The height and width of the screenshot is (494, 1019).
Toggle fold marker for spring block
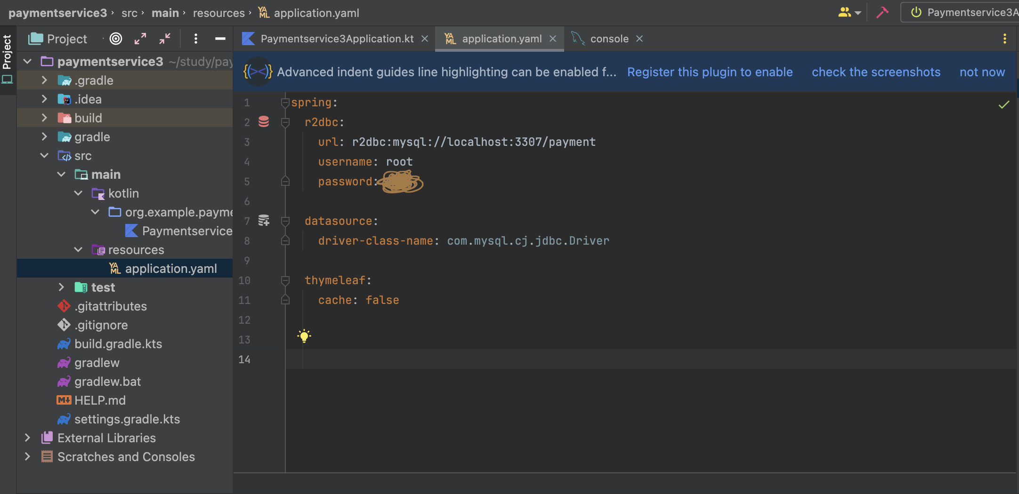(285, 102)
